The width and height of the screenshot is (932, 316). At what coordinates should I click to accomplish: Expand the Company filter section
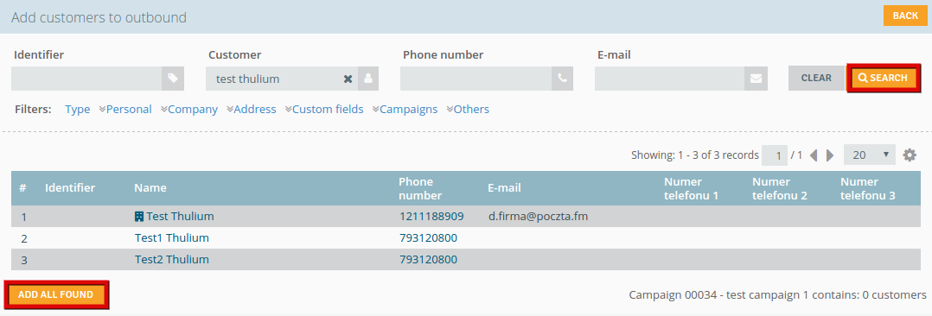pyautogui.click(x=189, y=110)
